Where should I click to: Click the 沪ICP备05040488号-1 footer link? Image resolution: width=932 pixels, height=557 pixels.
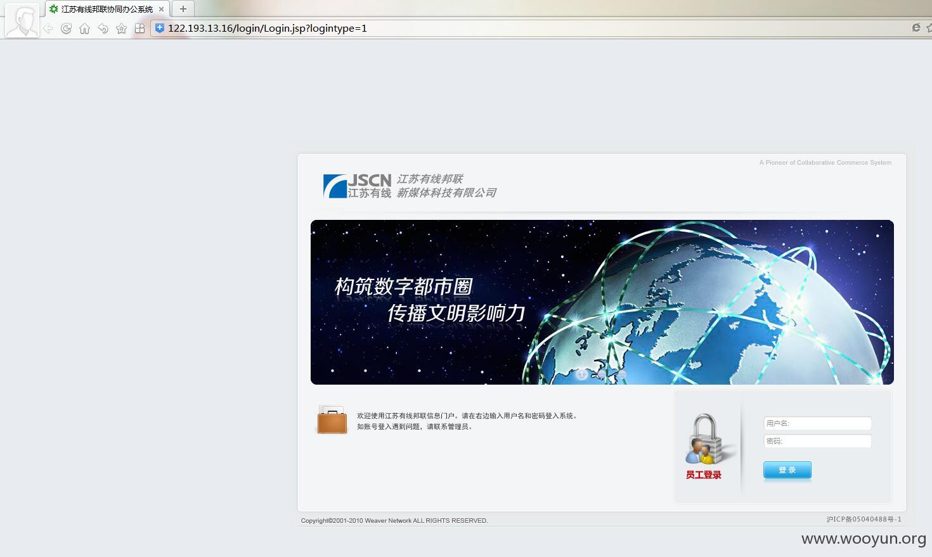click(864, 519)
